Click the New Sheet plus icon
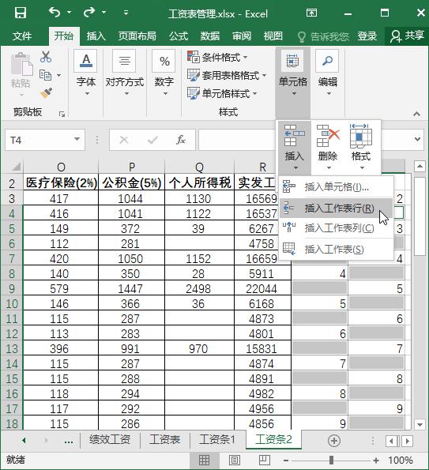 pos(334,440)
